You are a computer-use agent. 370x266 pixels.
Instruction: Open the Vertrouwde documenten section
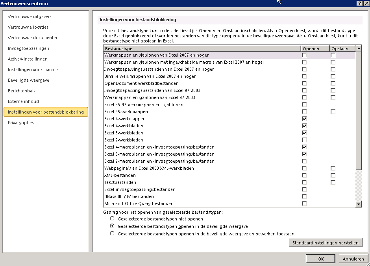(33, 38)
